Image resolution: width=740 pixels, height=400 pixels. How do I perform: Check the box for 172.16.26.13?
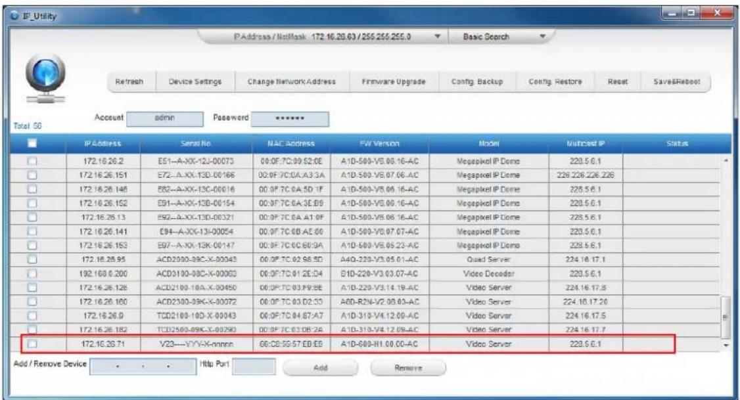click(32, 217)
